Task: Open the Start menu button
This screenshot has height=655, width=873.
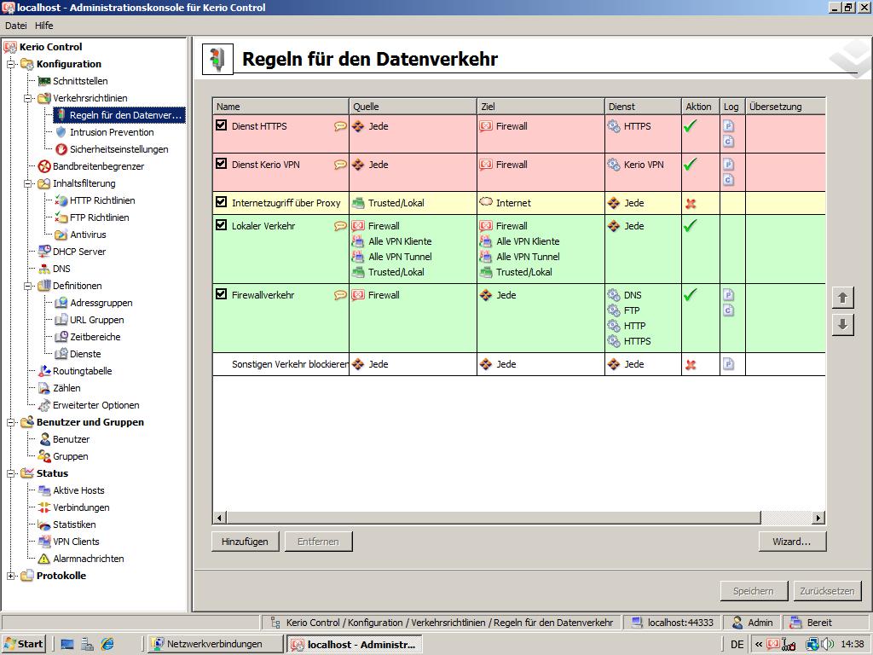Action: click(24, 645)
